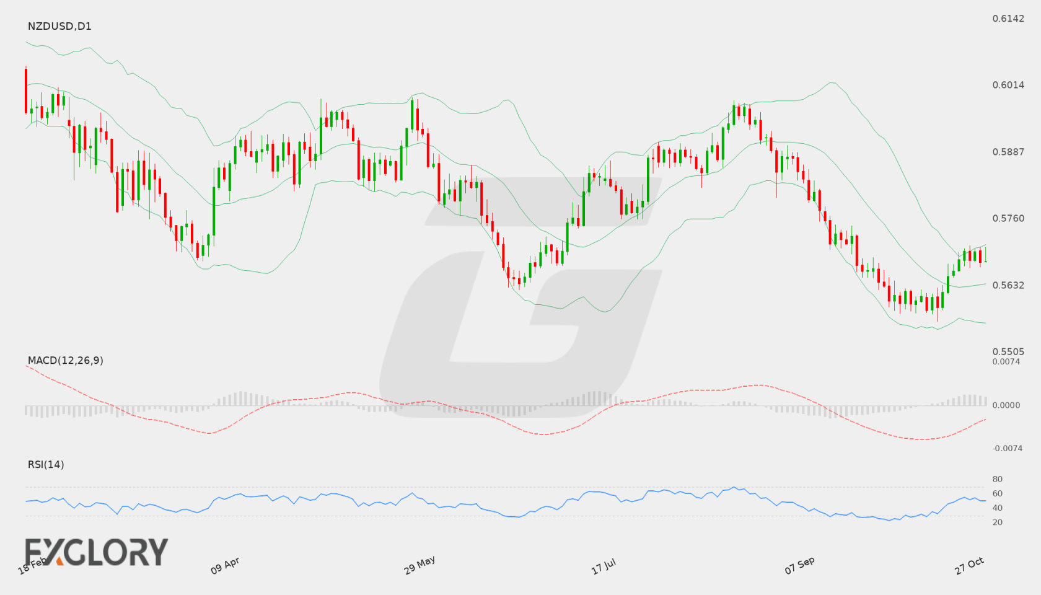Click RSI scale value 40

[x=998, y=508]
